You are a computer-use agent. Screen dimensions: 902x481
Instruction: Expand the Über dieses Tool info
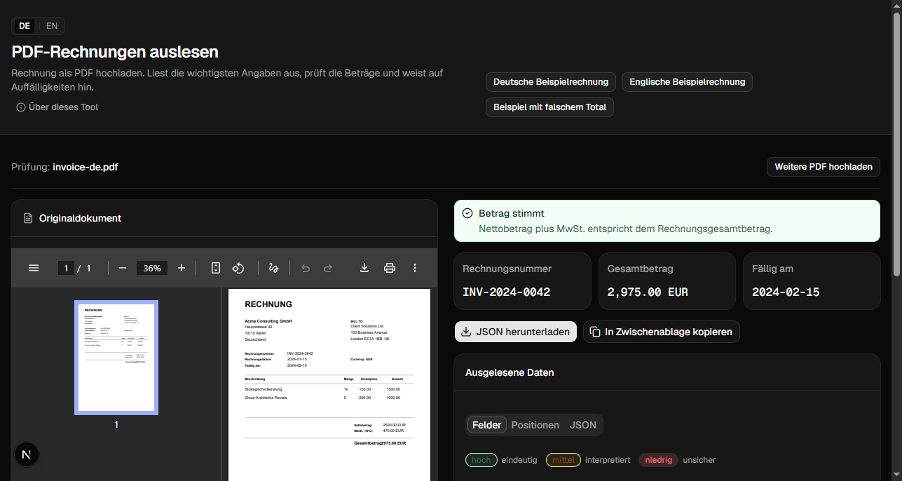(57, 107)
